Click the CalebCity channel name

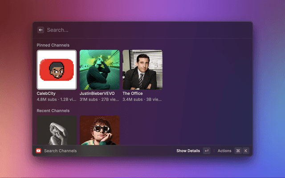coord(46,93)
